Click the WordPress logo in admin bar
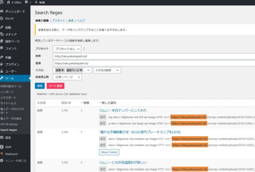Image resolution: width=255 pixels, height=172 pixels. [x=3, y=3]
